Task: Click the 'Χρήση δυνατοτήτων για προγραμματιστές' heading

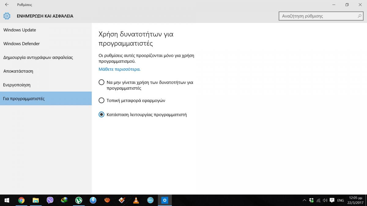Action: [136, 38]
